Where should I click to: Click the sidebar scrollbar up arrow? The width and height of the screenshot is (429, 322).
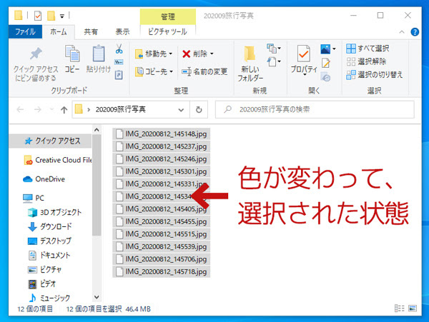[97, 130]
